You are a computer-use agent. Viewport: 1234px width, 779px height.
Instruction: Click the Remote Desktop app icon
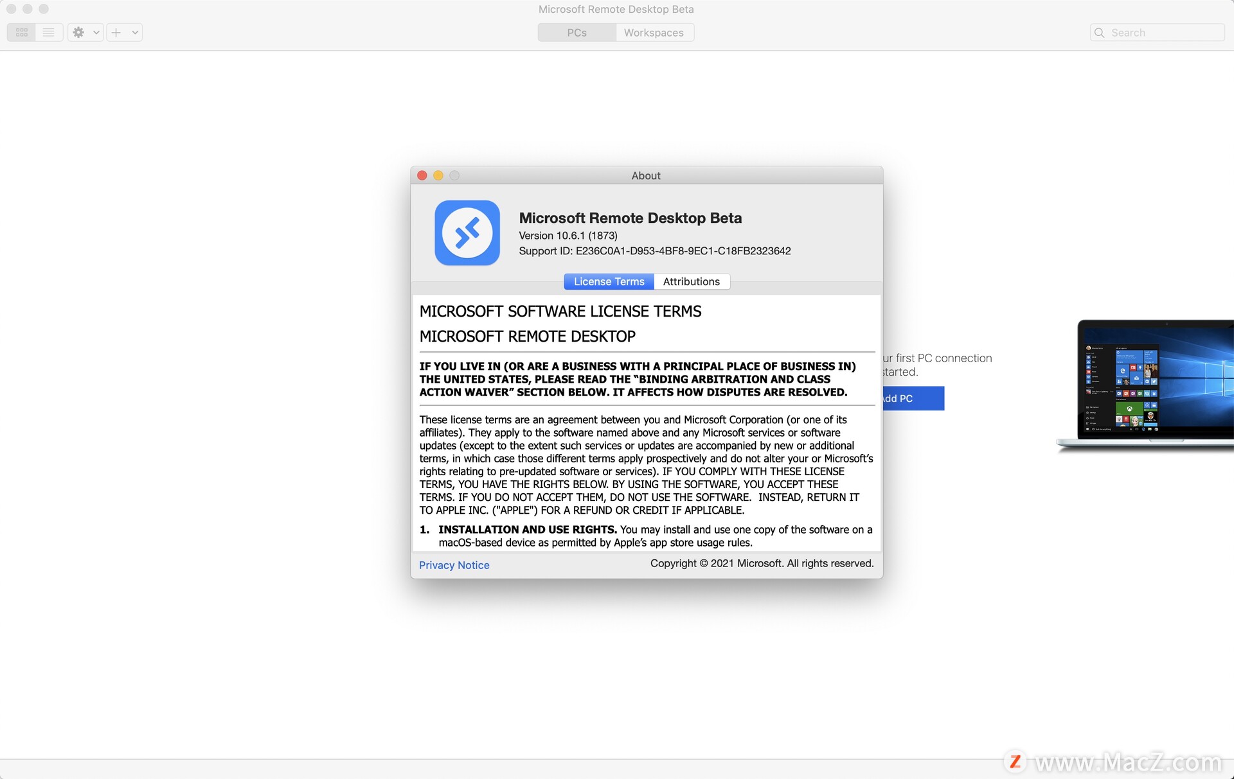tap(467, 232)
